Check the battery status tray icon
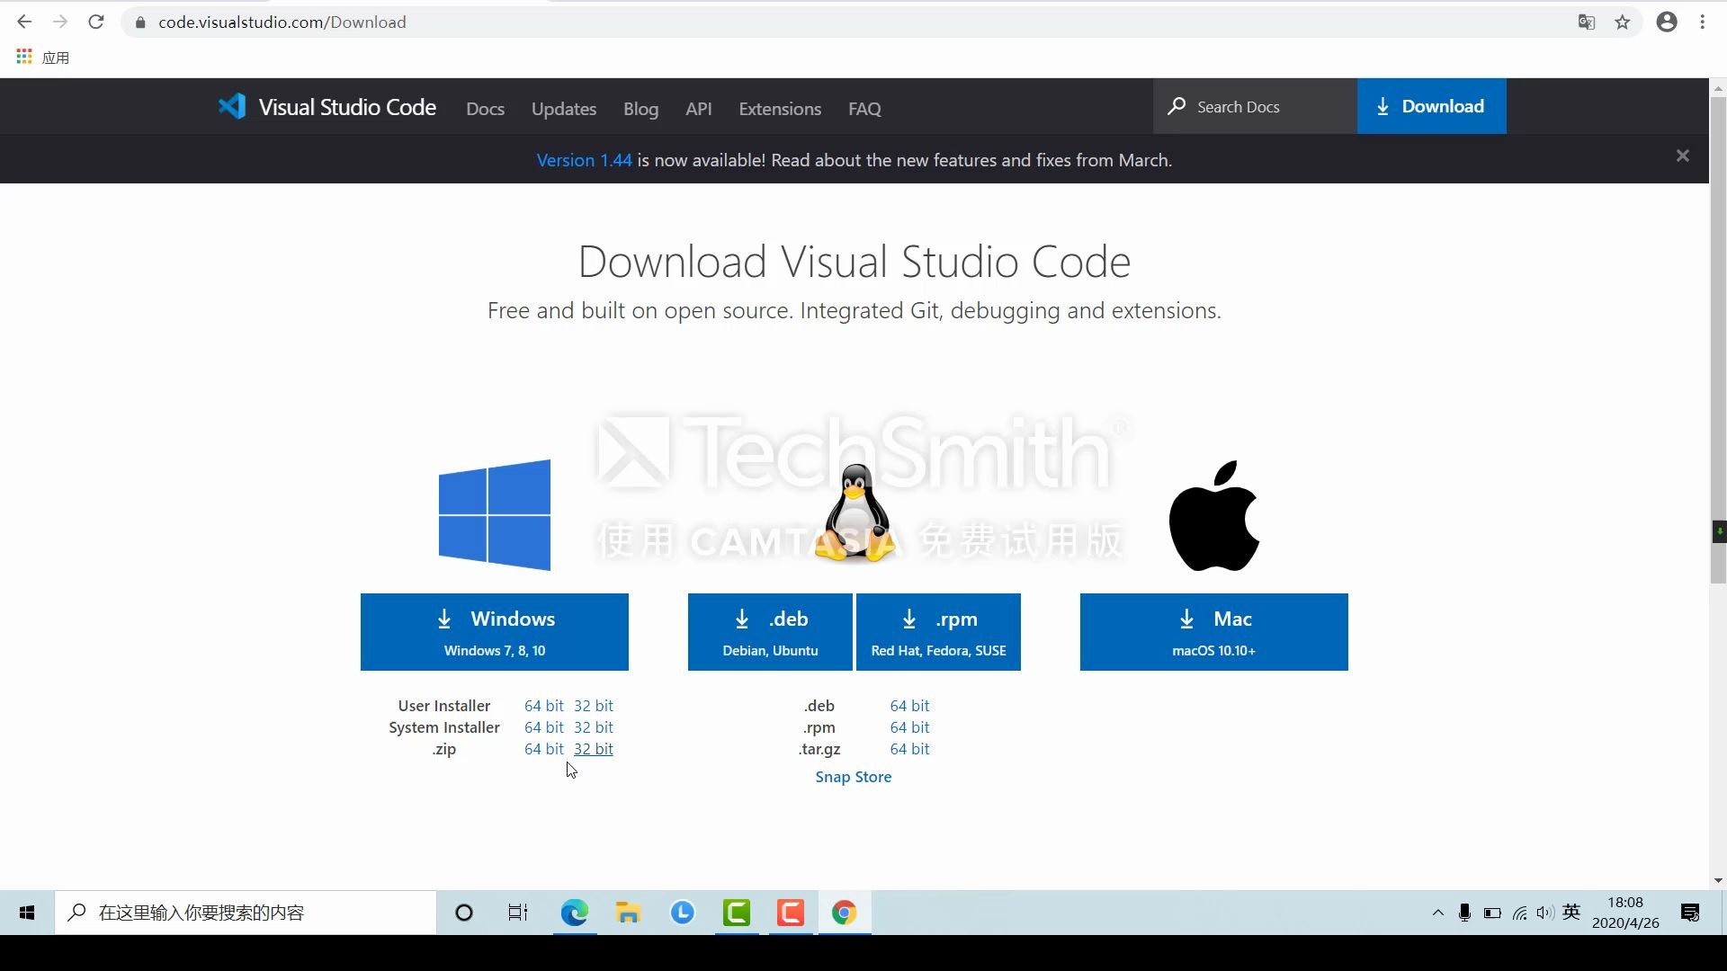Screen dimensions: 1727x971 pyautogui.click(x=1492, y=913)
